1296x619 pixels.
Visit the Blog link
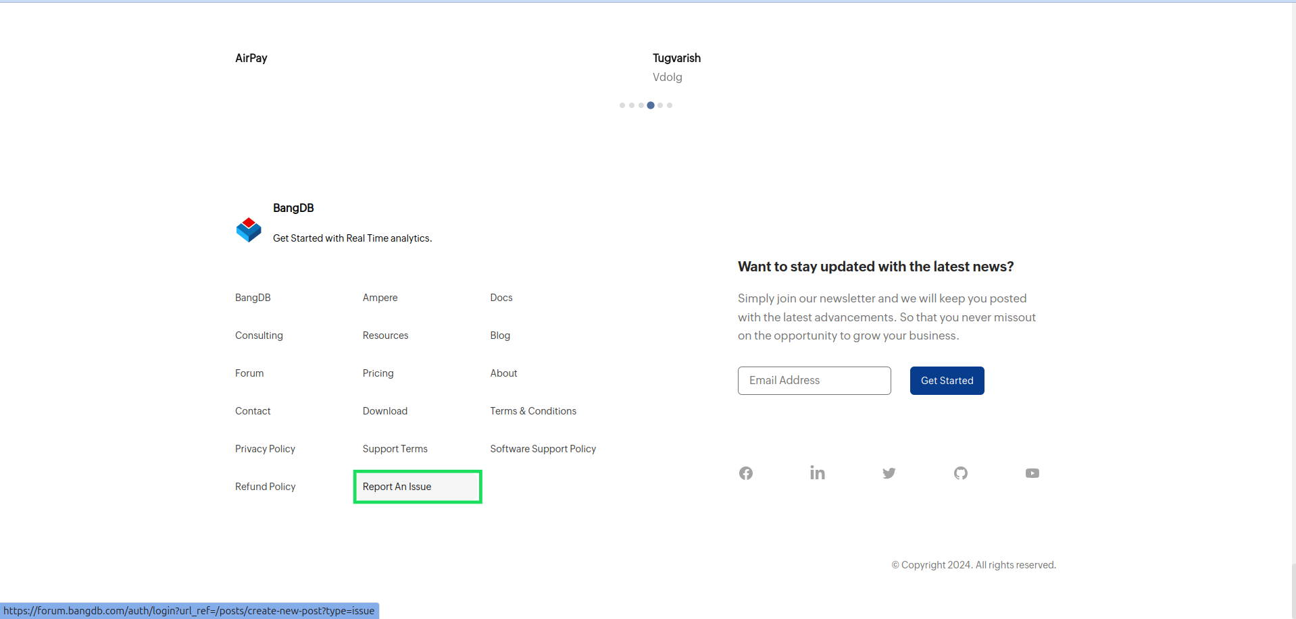click(x=500, y=335)
